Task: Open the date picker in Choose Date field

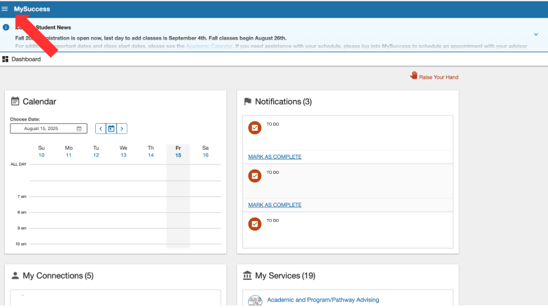Action: click(x=79, y=129)
